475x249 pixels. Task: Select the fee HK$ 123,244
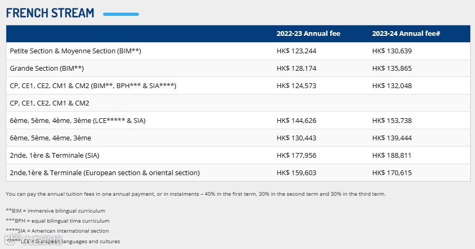[x=296, y=51]
